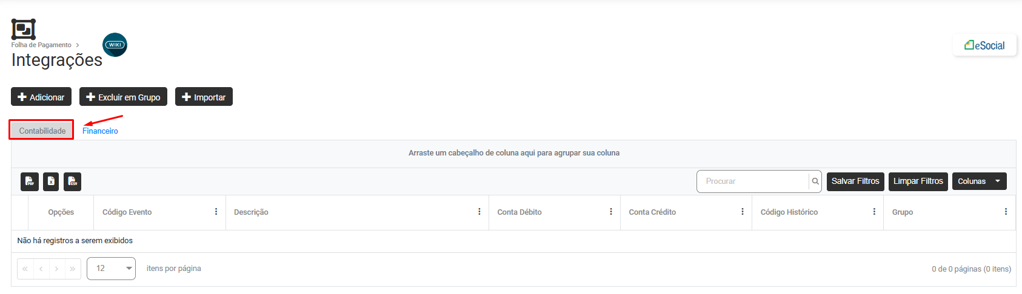Click the magnifier search icon
1022x294 pixels.
pos(815,181)
